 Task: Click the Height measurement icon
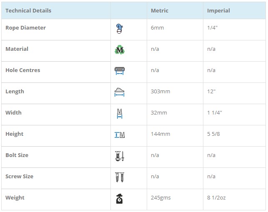[x=120, y=135]
